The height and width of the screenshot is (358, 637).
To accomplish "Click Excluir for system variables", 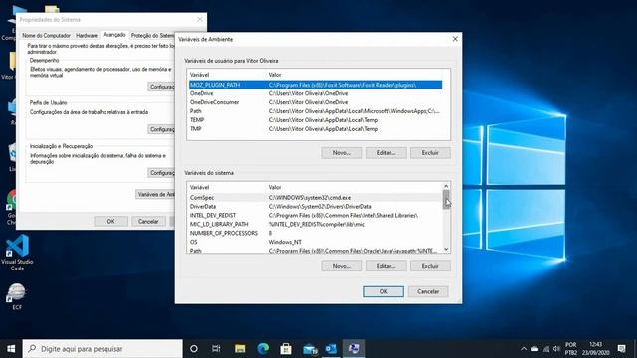I will point(430,266).
